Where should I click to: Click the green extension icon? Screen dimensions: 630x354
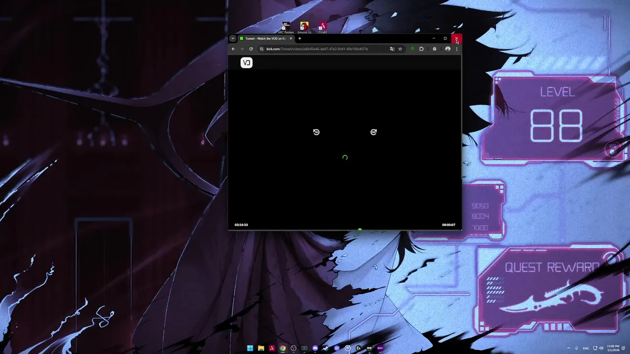point(412,49)
